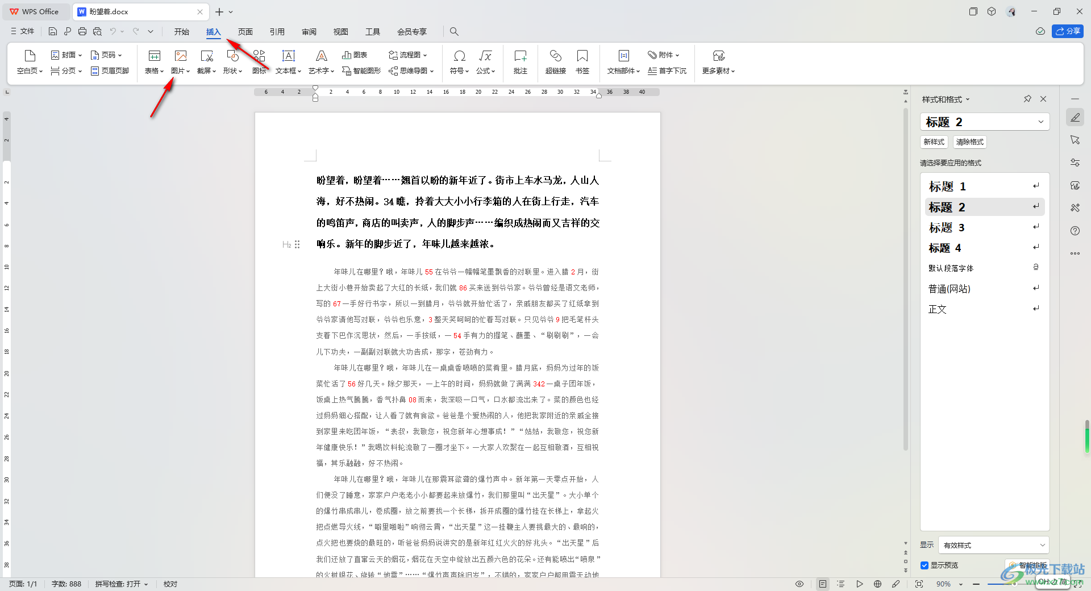This screenshot has width=1091, height=591.
Task: Apply 首字下沉 drop cap
Action: pyautogui.click(x=667, y=71)
